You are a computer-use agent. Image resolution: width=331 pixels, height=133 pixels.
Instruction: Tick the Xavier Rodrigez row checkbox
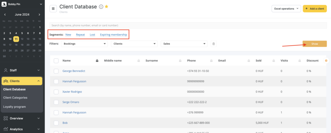point(56,92)
